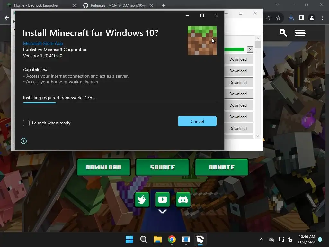Viewport: 329px width, 247px height.
Task: Close the Releases GitHub tab
Action: [151, 5]
